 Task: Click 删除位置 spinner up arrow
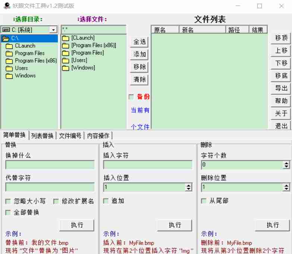pos(286,185)
